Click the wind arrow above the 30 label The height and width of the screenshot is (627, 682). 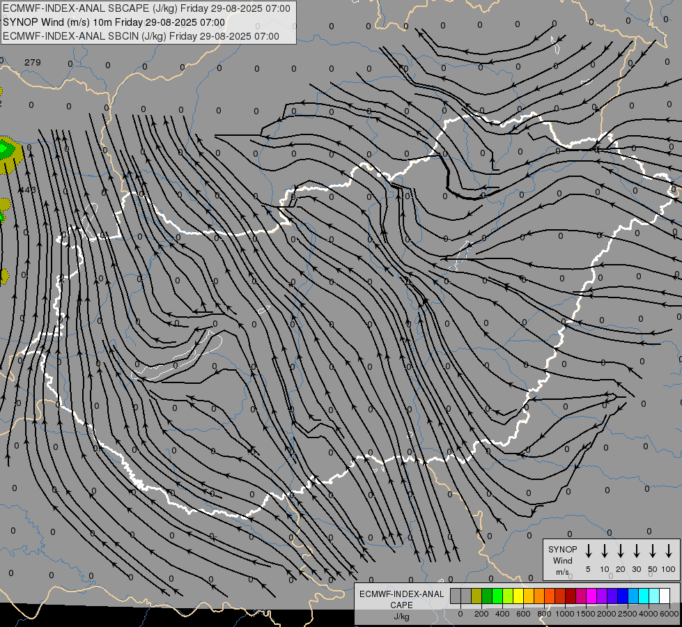[636, 550]
